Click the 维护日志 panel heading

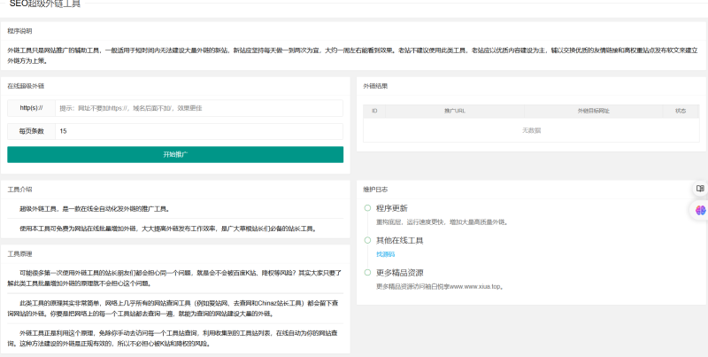pyautogui.click(x=375, y=190)
